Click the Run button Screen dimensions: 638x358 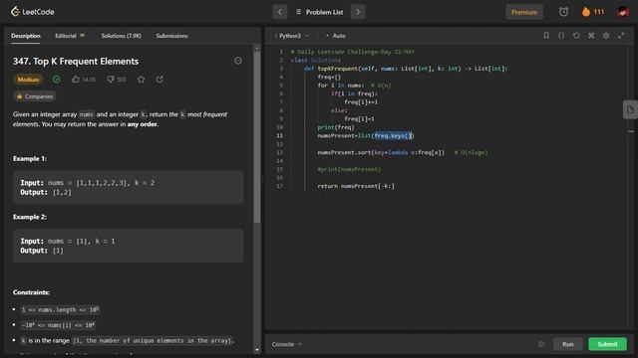click(567, 344)
